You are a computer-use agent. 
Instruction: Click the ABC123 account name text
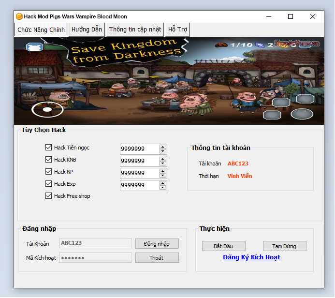tap(238, 164)
